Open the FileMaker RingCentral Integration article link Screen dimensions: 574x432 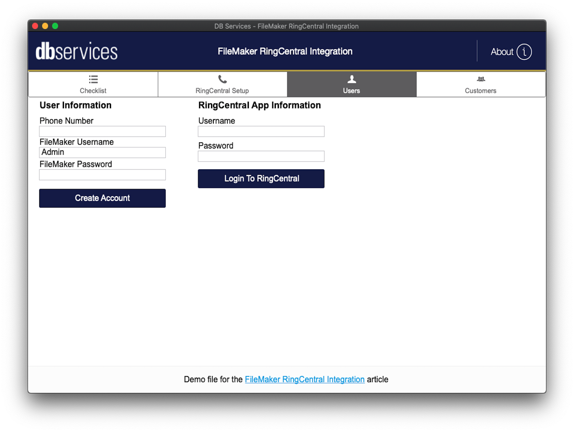click(x=304, y=380)
